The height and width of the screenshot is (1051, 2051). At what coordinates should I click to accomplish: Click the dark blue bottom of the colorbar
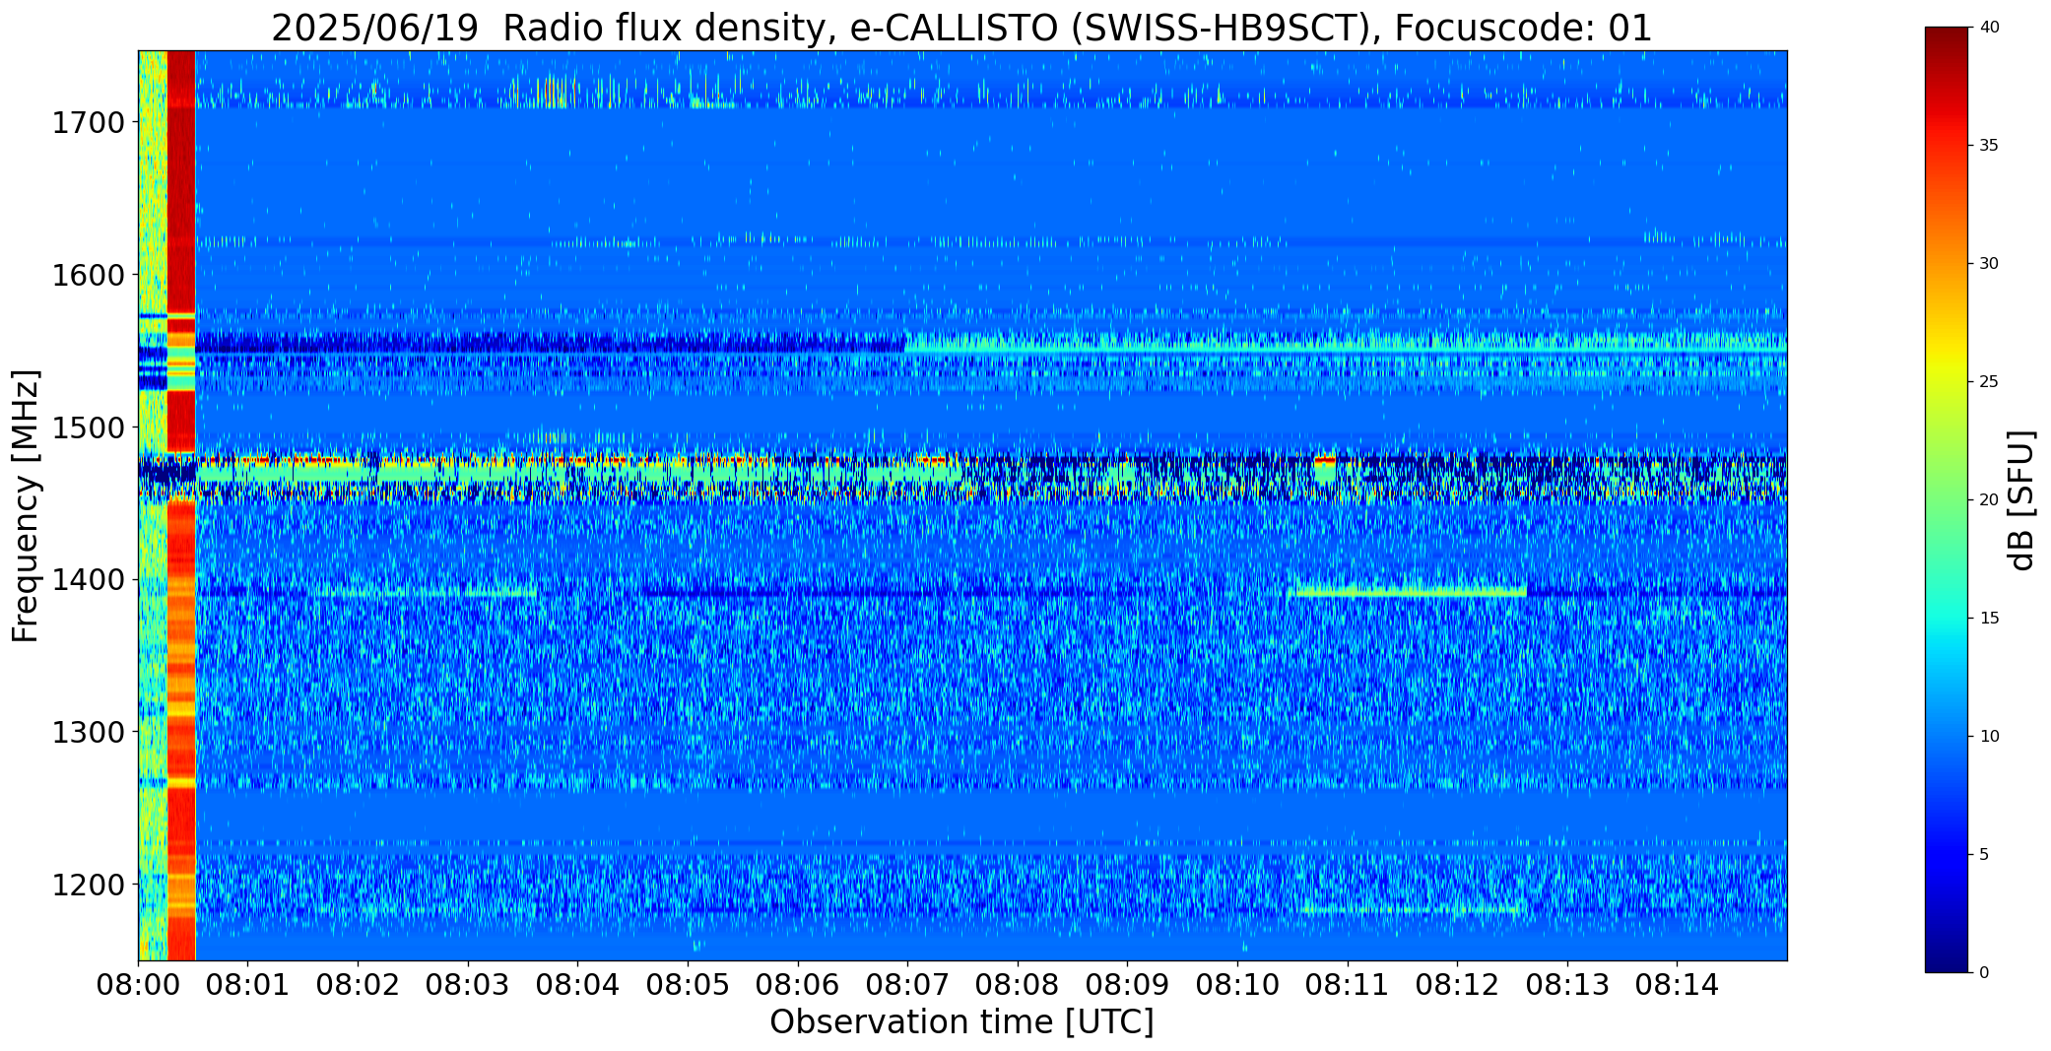tap(1949, 955)
